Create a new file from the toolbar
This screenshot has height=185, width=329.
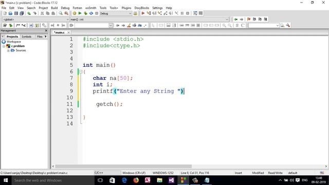(x=5, y=13)
